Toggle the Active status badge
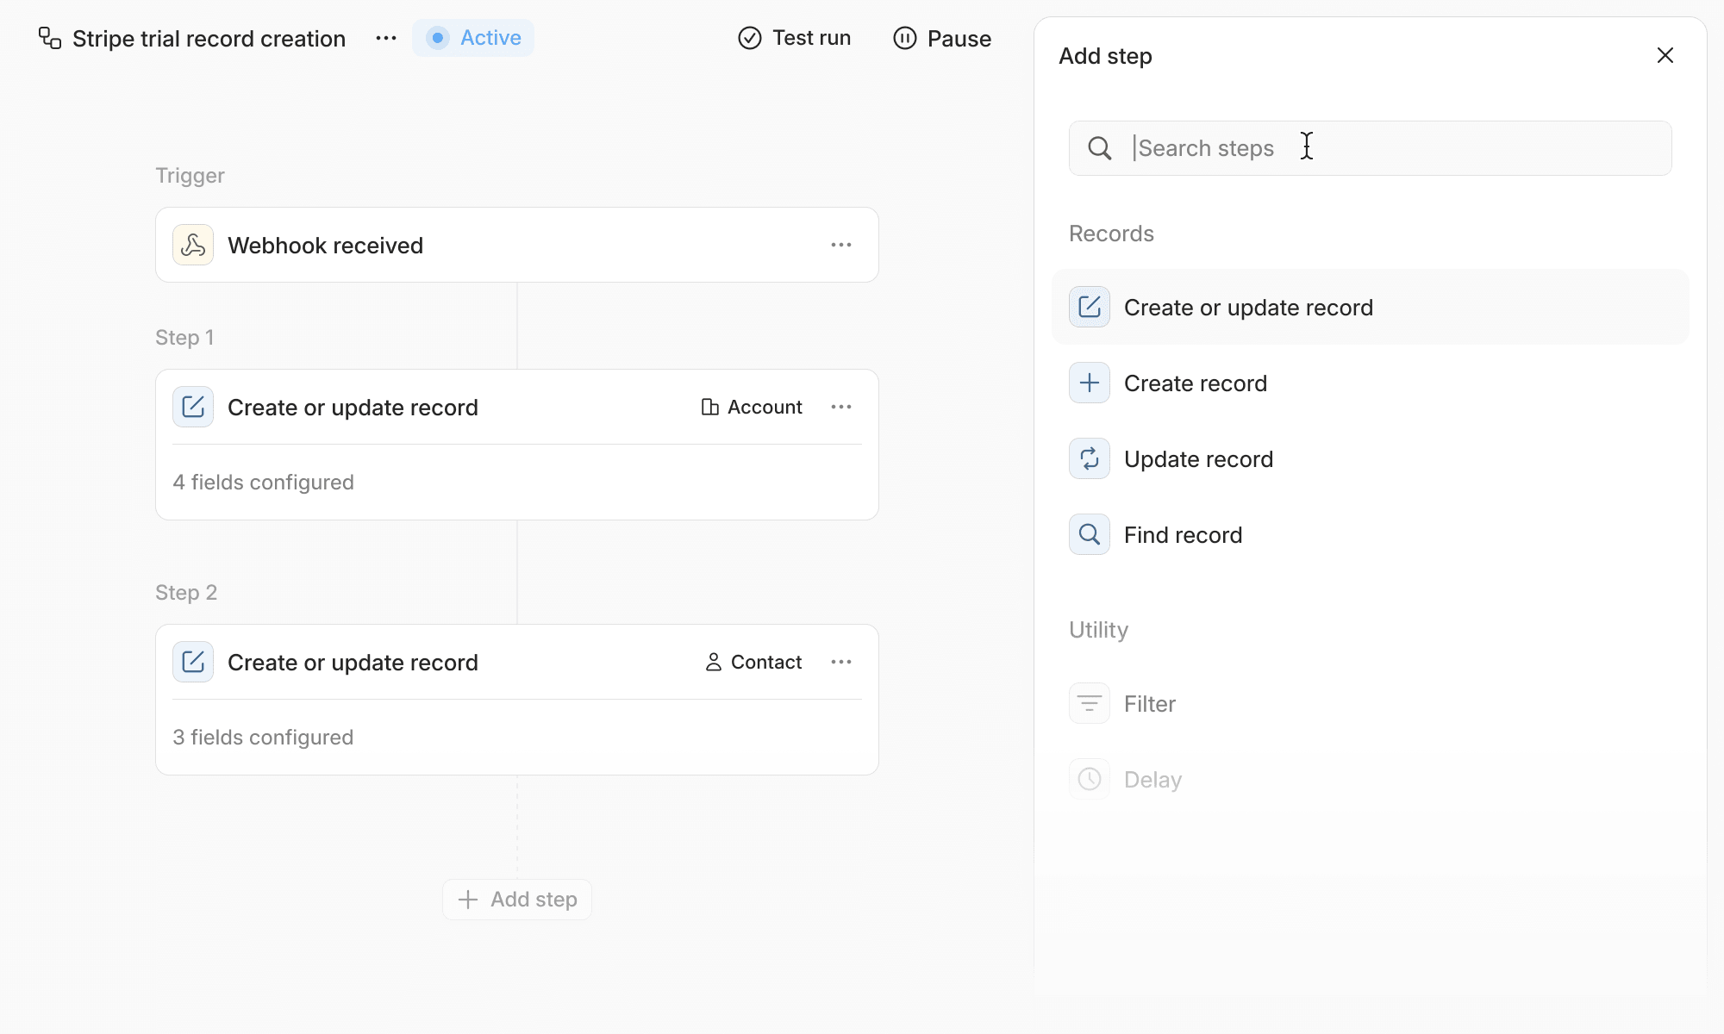Viewport: 1724px width, 1034px height. point(473,38)
